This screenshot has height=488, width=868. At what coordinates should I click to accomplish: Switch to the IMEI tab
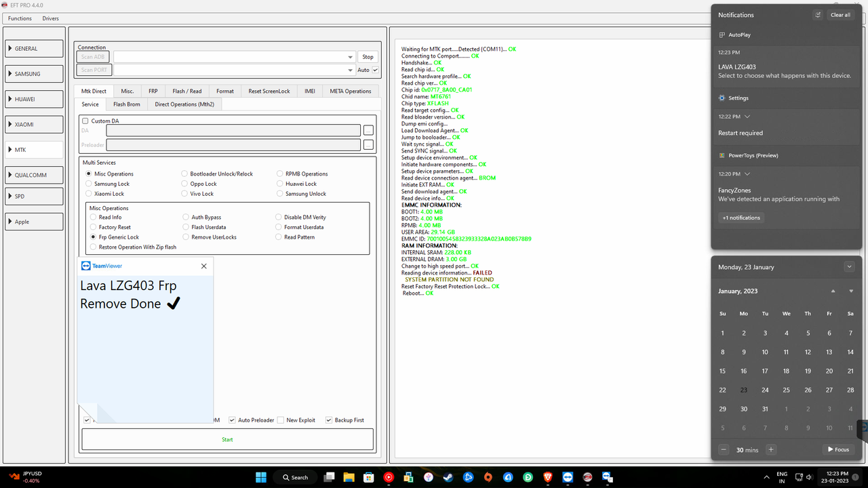[x=310, y=91]
